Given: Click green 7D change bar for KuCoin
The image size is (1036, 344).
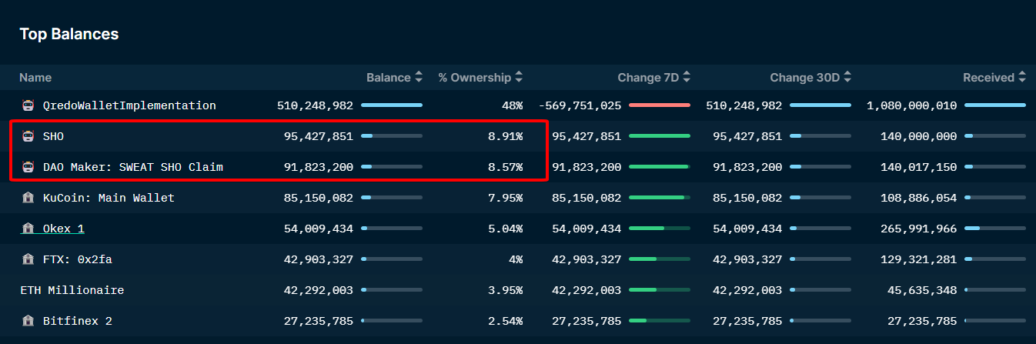Looking at the screenshot, I should (x=660, y=197).
